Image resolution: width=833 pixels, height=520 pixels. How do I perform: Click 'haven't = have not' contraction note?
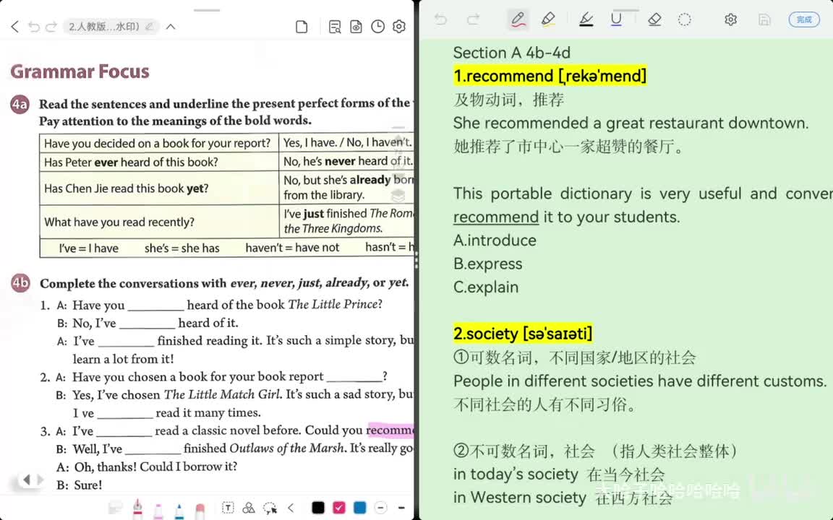(292, 247)
